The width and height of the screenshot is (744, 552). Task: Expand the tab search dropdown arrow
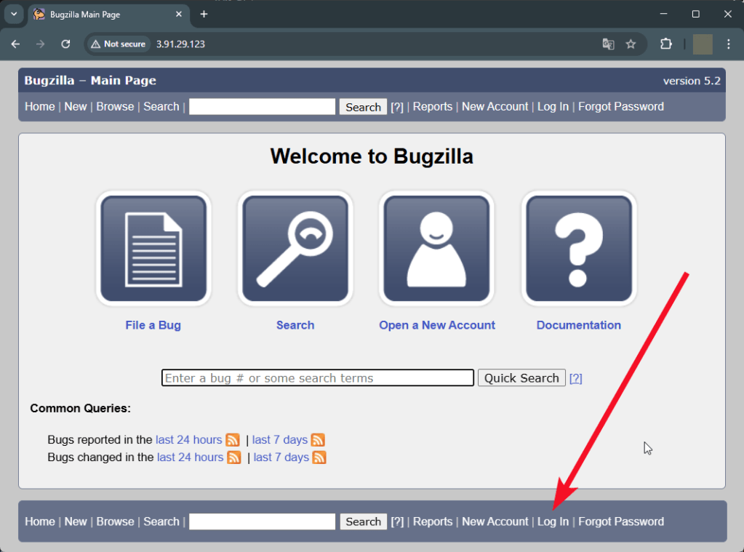pos(14,14)
